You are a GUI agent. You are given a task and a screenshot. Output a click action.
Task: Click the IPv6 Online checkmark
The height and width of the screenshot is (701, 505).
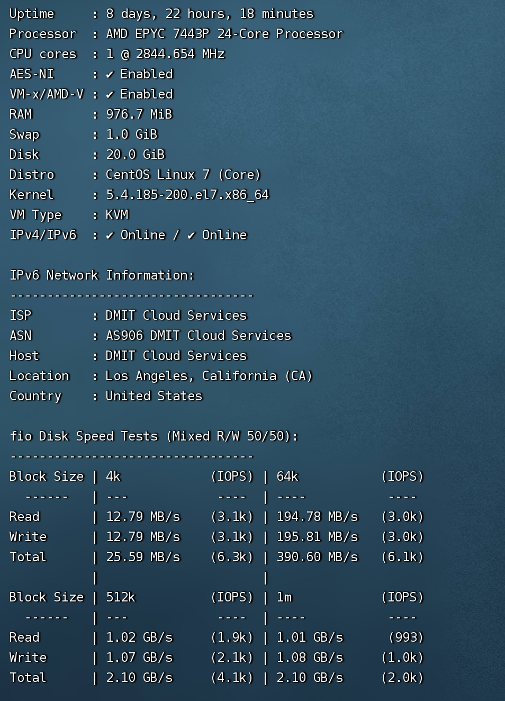coord(191,236)
